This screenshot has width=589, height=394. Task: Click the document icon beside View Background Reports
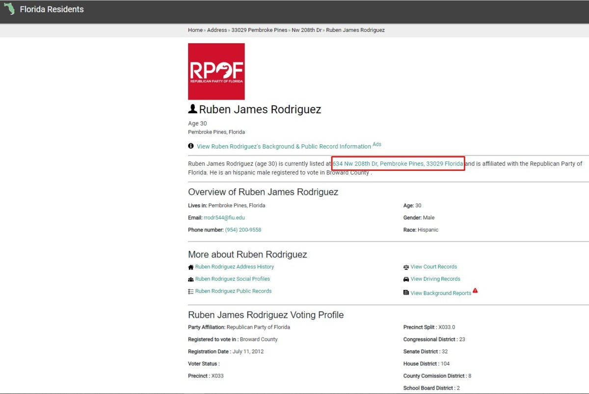pyautogui.click(x=406, y=293)
